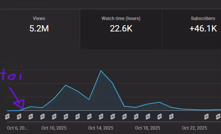Open the Subscribers metric tab
The width and height of the screenshot is (221, 134).
click(x=192, y=29)
